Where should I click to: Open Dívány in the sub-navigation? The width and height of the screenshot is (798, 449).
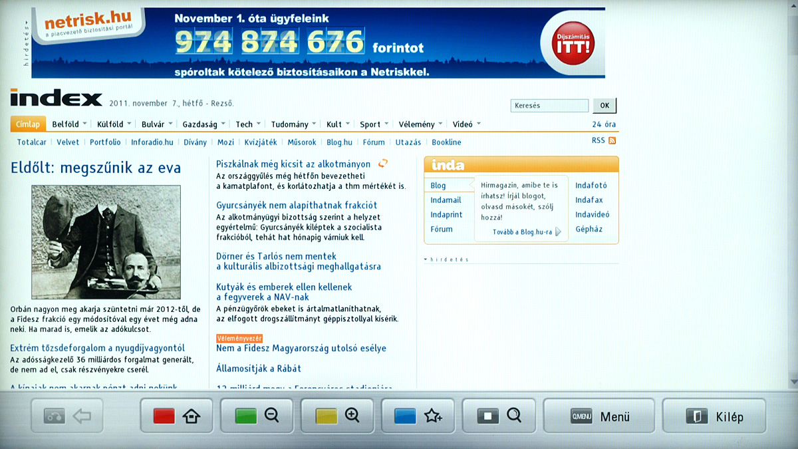[195, 142]
